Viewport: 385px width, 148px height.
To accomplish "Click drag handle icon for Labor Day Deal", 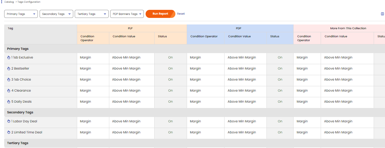I will pos(9,121).
